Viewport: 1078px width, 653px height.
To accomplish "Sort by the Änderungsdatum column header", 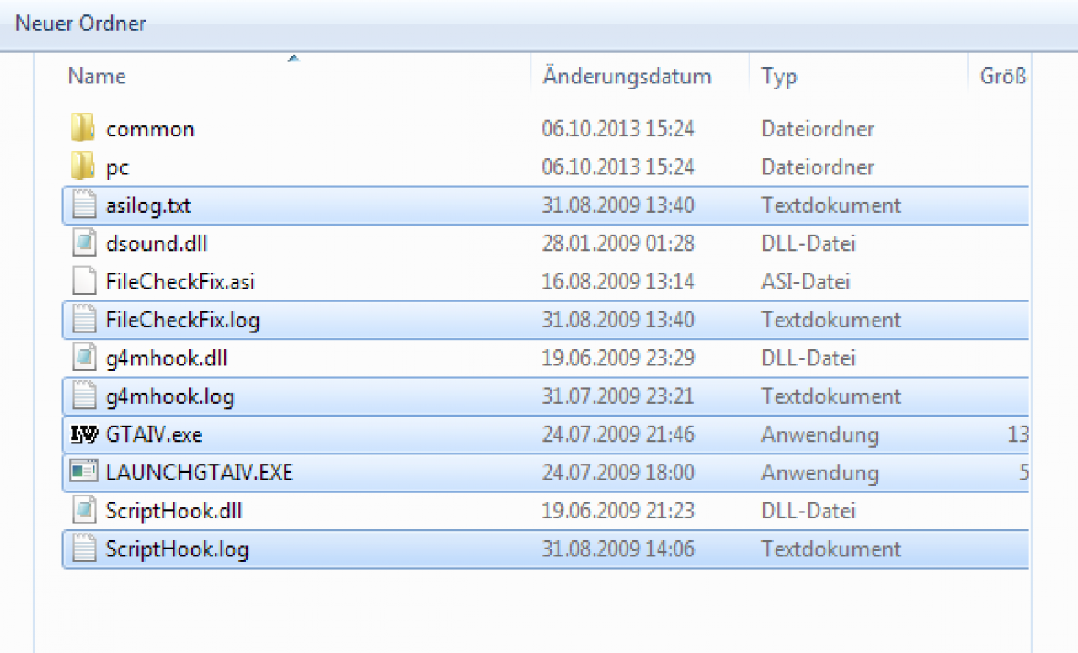I will [x=627, y=77].
